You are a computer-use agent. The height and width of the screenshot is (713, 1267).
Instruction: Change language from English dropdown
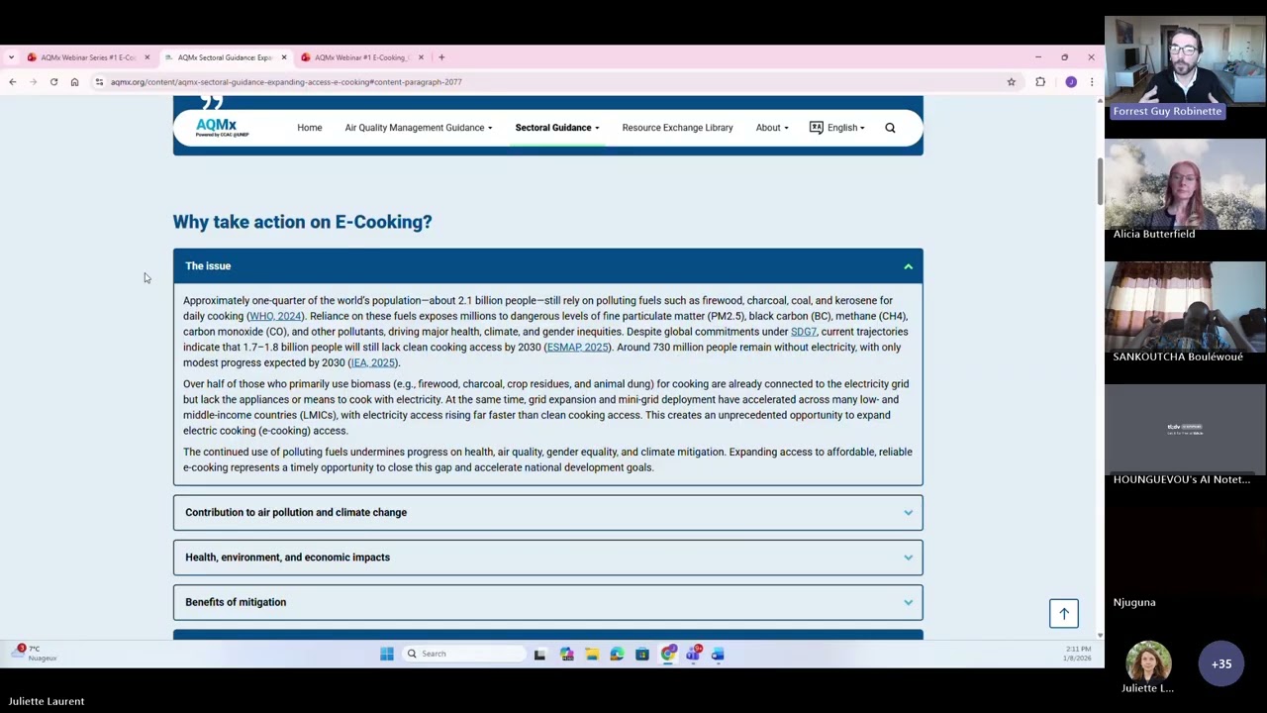[x=846, y=128]
